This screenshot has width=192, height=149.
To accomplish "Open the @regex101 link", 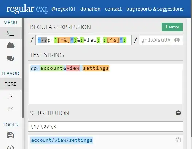I will 64,9.
